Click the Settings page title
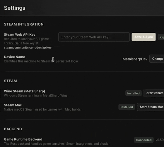Screen dimensions: 164x147 (15, 8)
